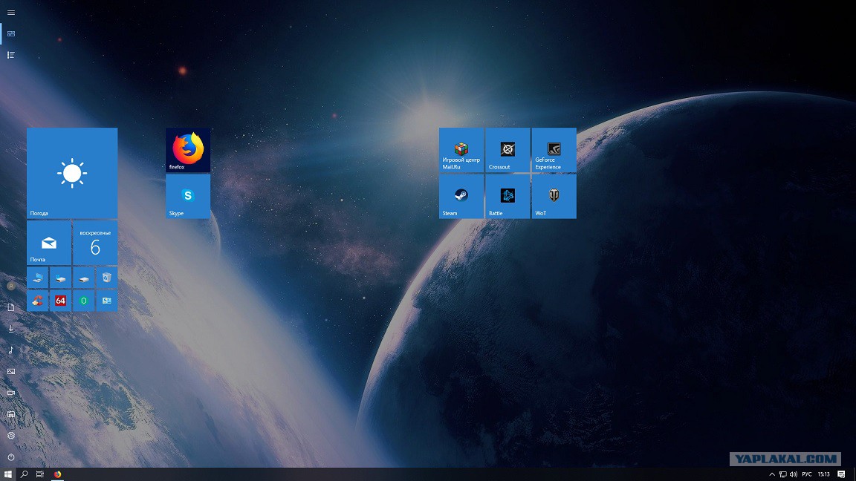Open the Pictures sidebar shortcut
The image size is (856, 481).
point(11,371)
